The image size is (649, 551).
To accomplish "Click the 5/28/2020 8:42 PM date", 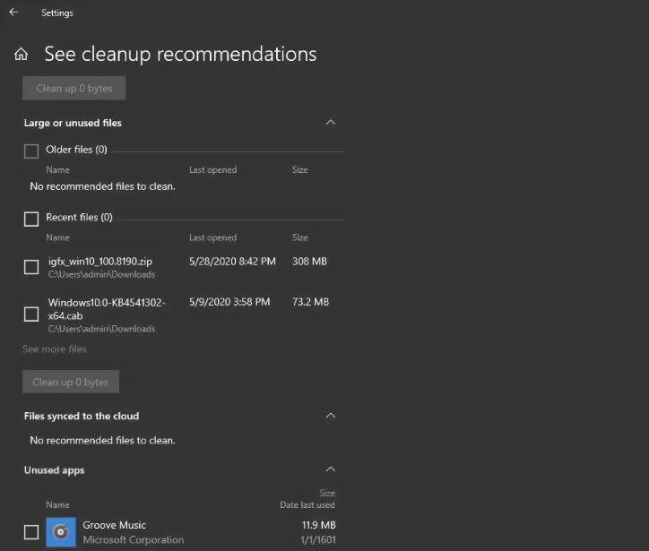I will coord(232,262).
